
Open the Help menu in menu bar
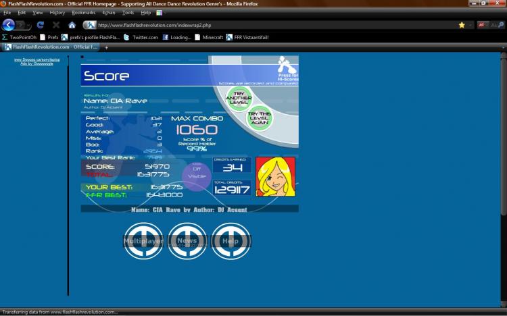(146, 13)
